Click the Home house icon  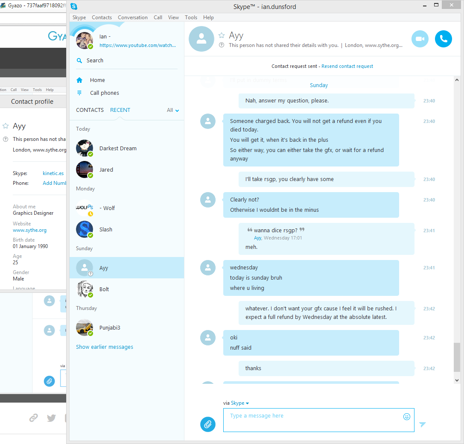coord(79,80)
